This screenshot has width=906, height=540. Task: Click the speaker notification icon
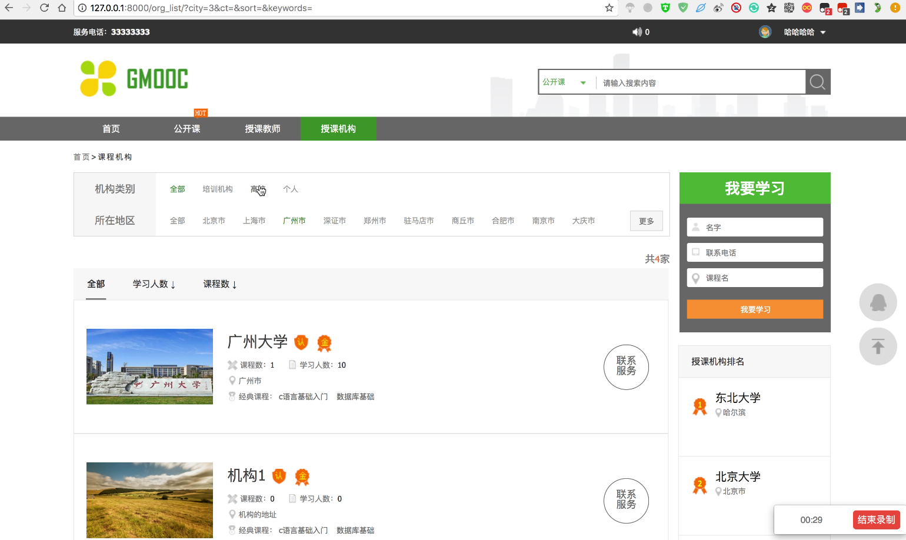pos(637,32)
